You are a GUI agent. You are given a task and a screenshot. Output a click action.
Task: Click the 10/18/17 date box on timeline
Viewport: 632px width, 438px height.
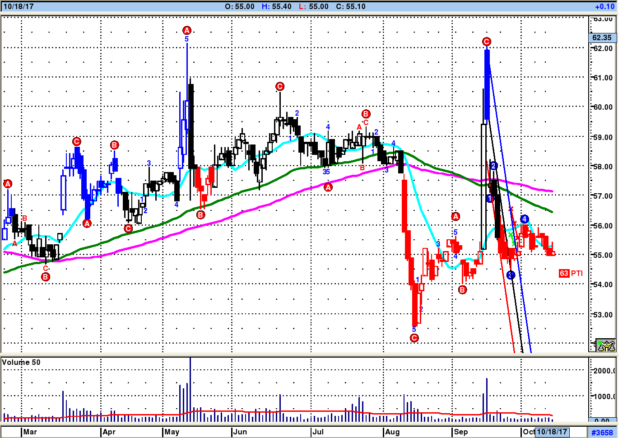click(x=552, y=432)
